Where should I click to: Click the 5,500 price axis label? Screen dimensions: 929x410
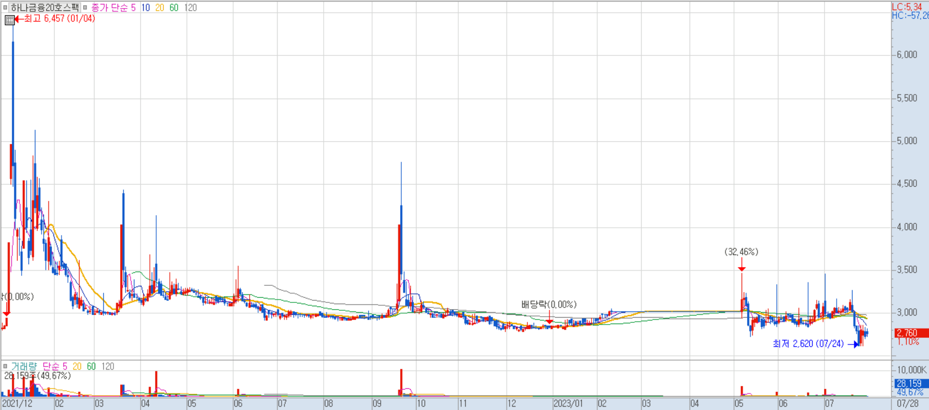coord(907,98)
